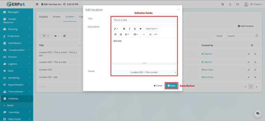Toggle underline formatting
The height and width of the screenshot is (121, 265).
click(135, 29)
